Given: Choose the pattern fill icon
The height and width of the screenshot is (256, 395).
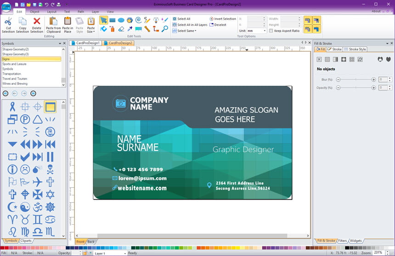Looking at the screenshot, I should tap(352, 59).
